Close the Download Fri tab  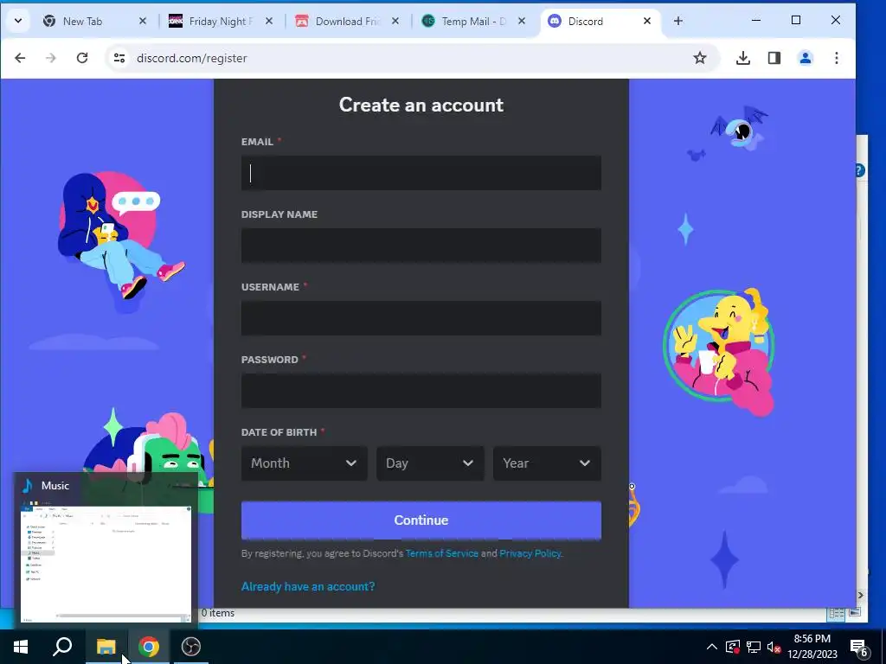tap(395, 22)
